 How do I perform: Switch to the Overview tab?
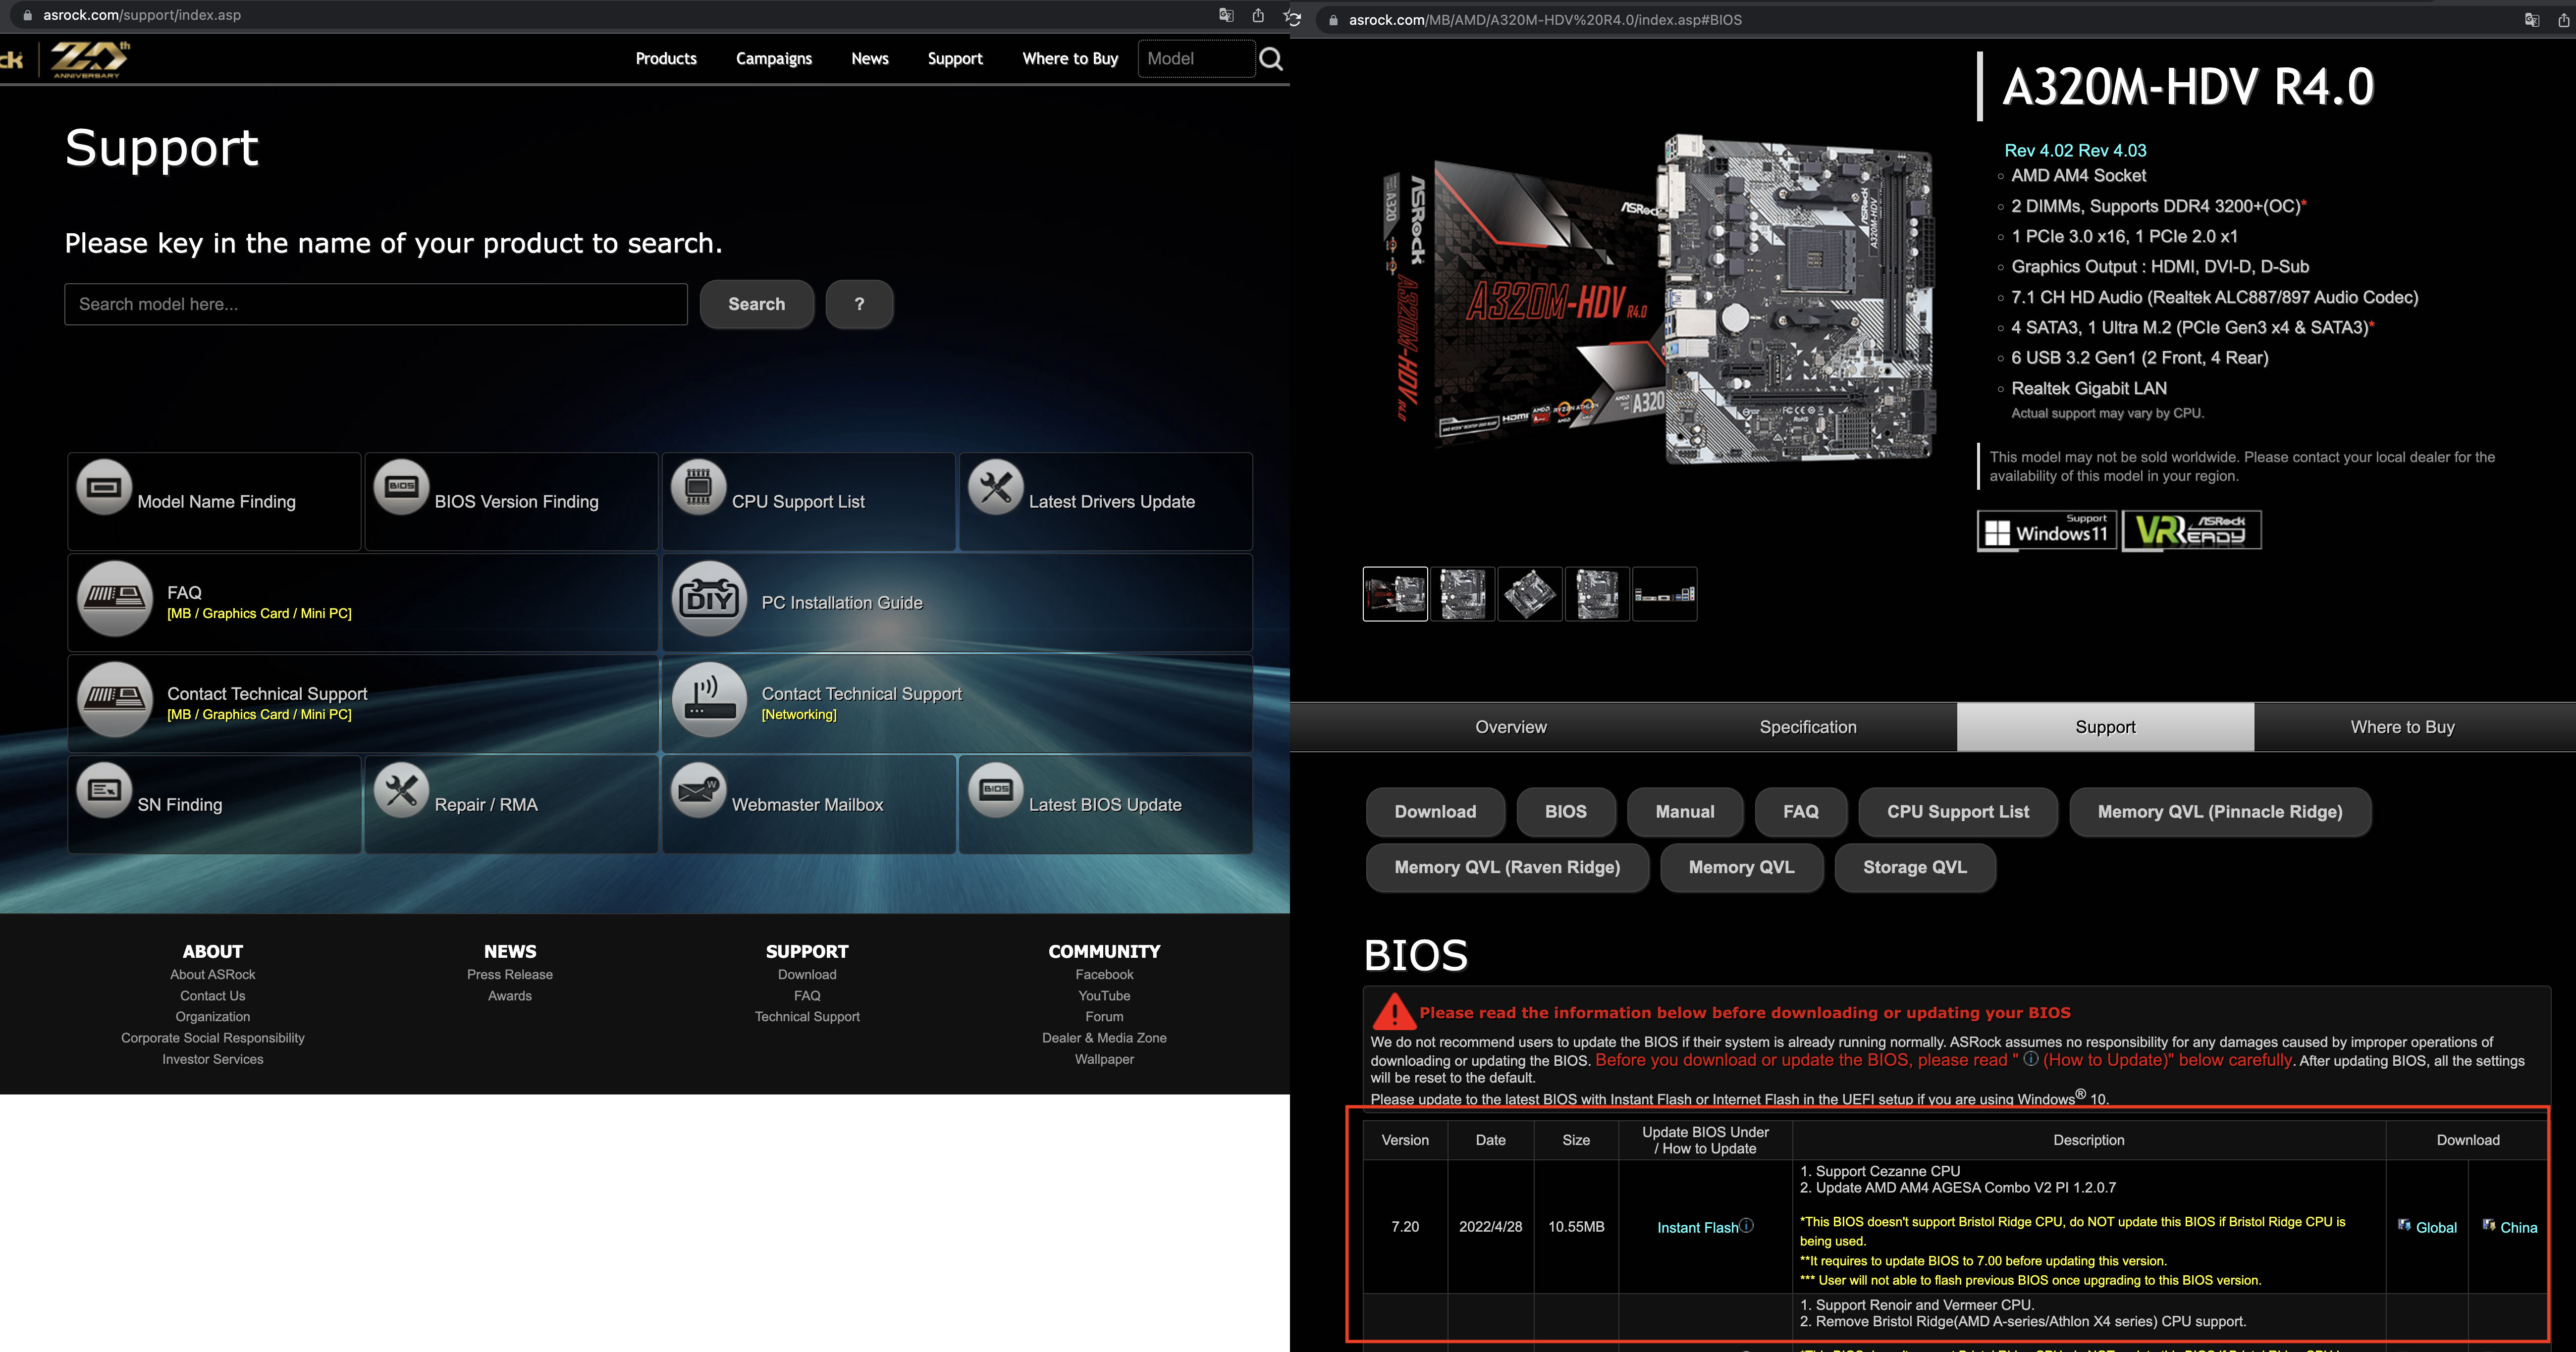pos(1510,727)
